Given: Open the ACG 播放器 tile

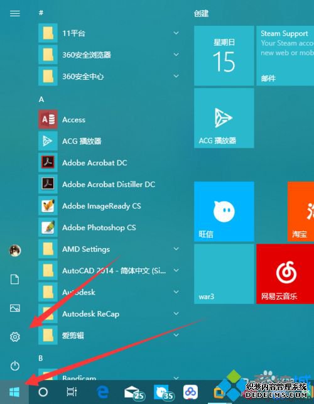Looking at the screenshot, I should point(224,118).
